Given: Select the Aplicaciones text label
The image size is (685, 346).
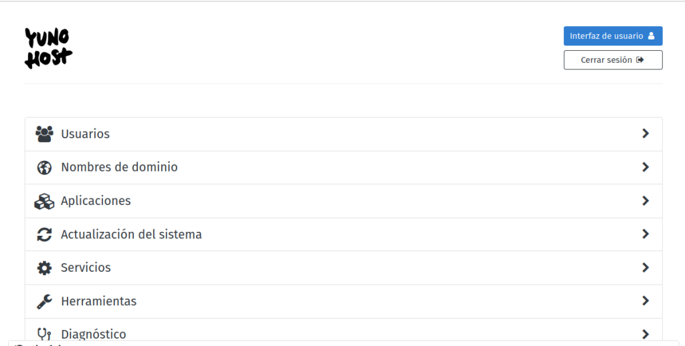Looking at the screenshot, I should [x=96, y=200].
